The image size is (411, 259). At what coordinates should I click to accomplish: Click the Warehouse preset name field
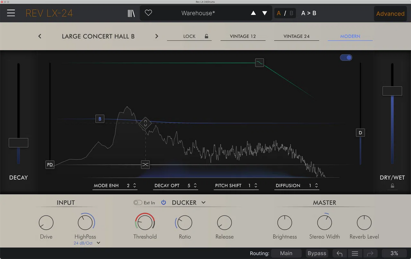pos(198,13)
